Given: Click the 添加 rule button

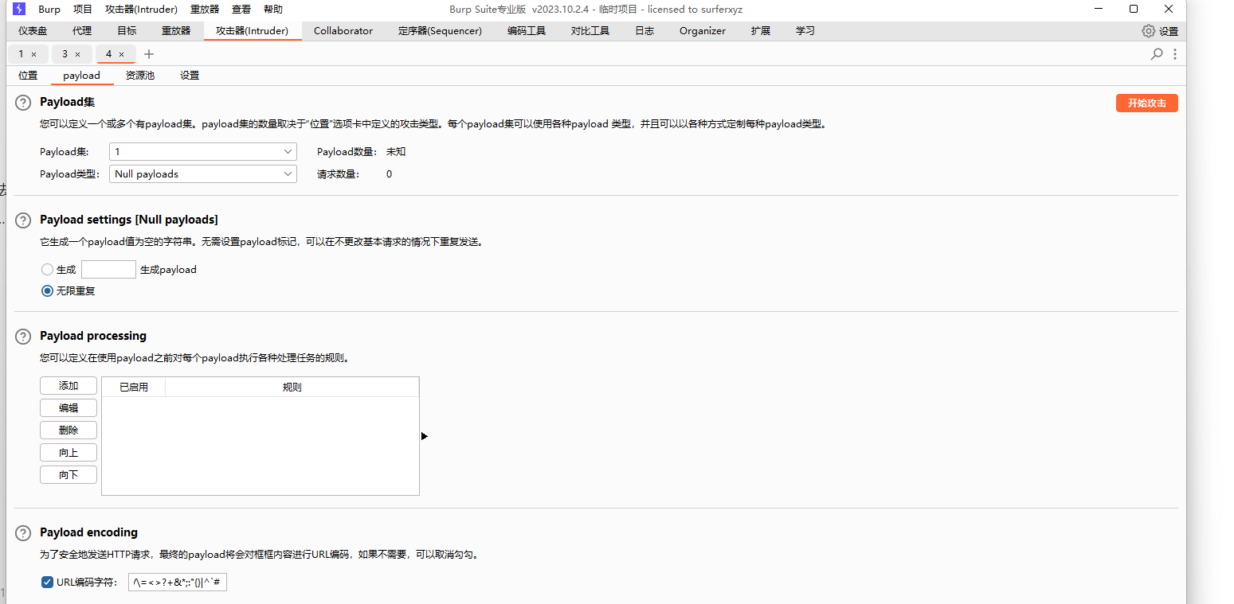Looking at the screenshot, I should click(69, 386).
